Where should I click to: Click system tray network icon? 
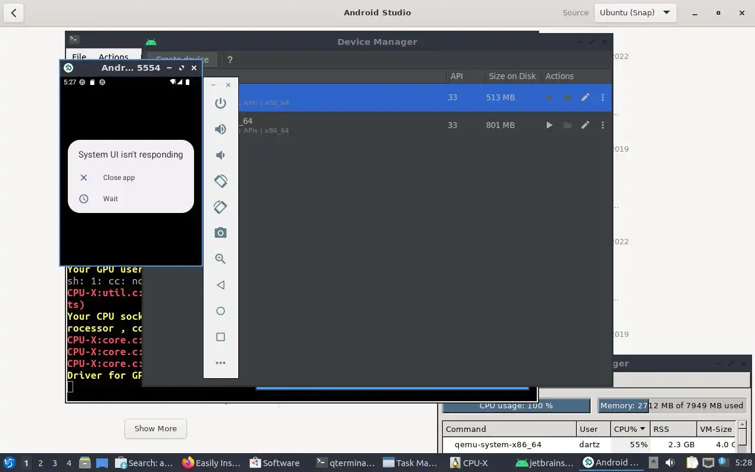pyautogui.click(x=708, y=463)
